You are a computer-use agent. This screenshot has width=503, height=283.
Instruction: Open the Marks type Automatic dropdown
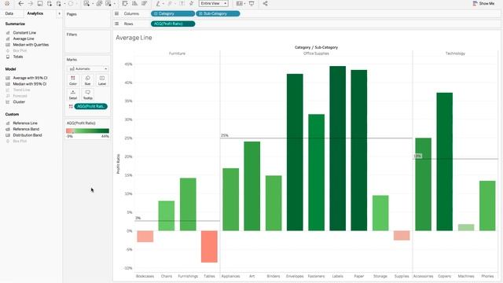point(87,68)
